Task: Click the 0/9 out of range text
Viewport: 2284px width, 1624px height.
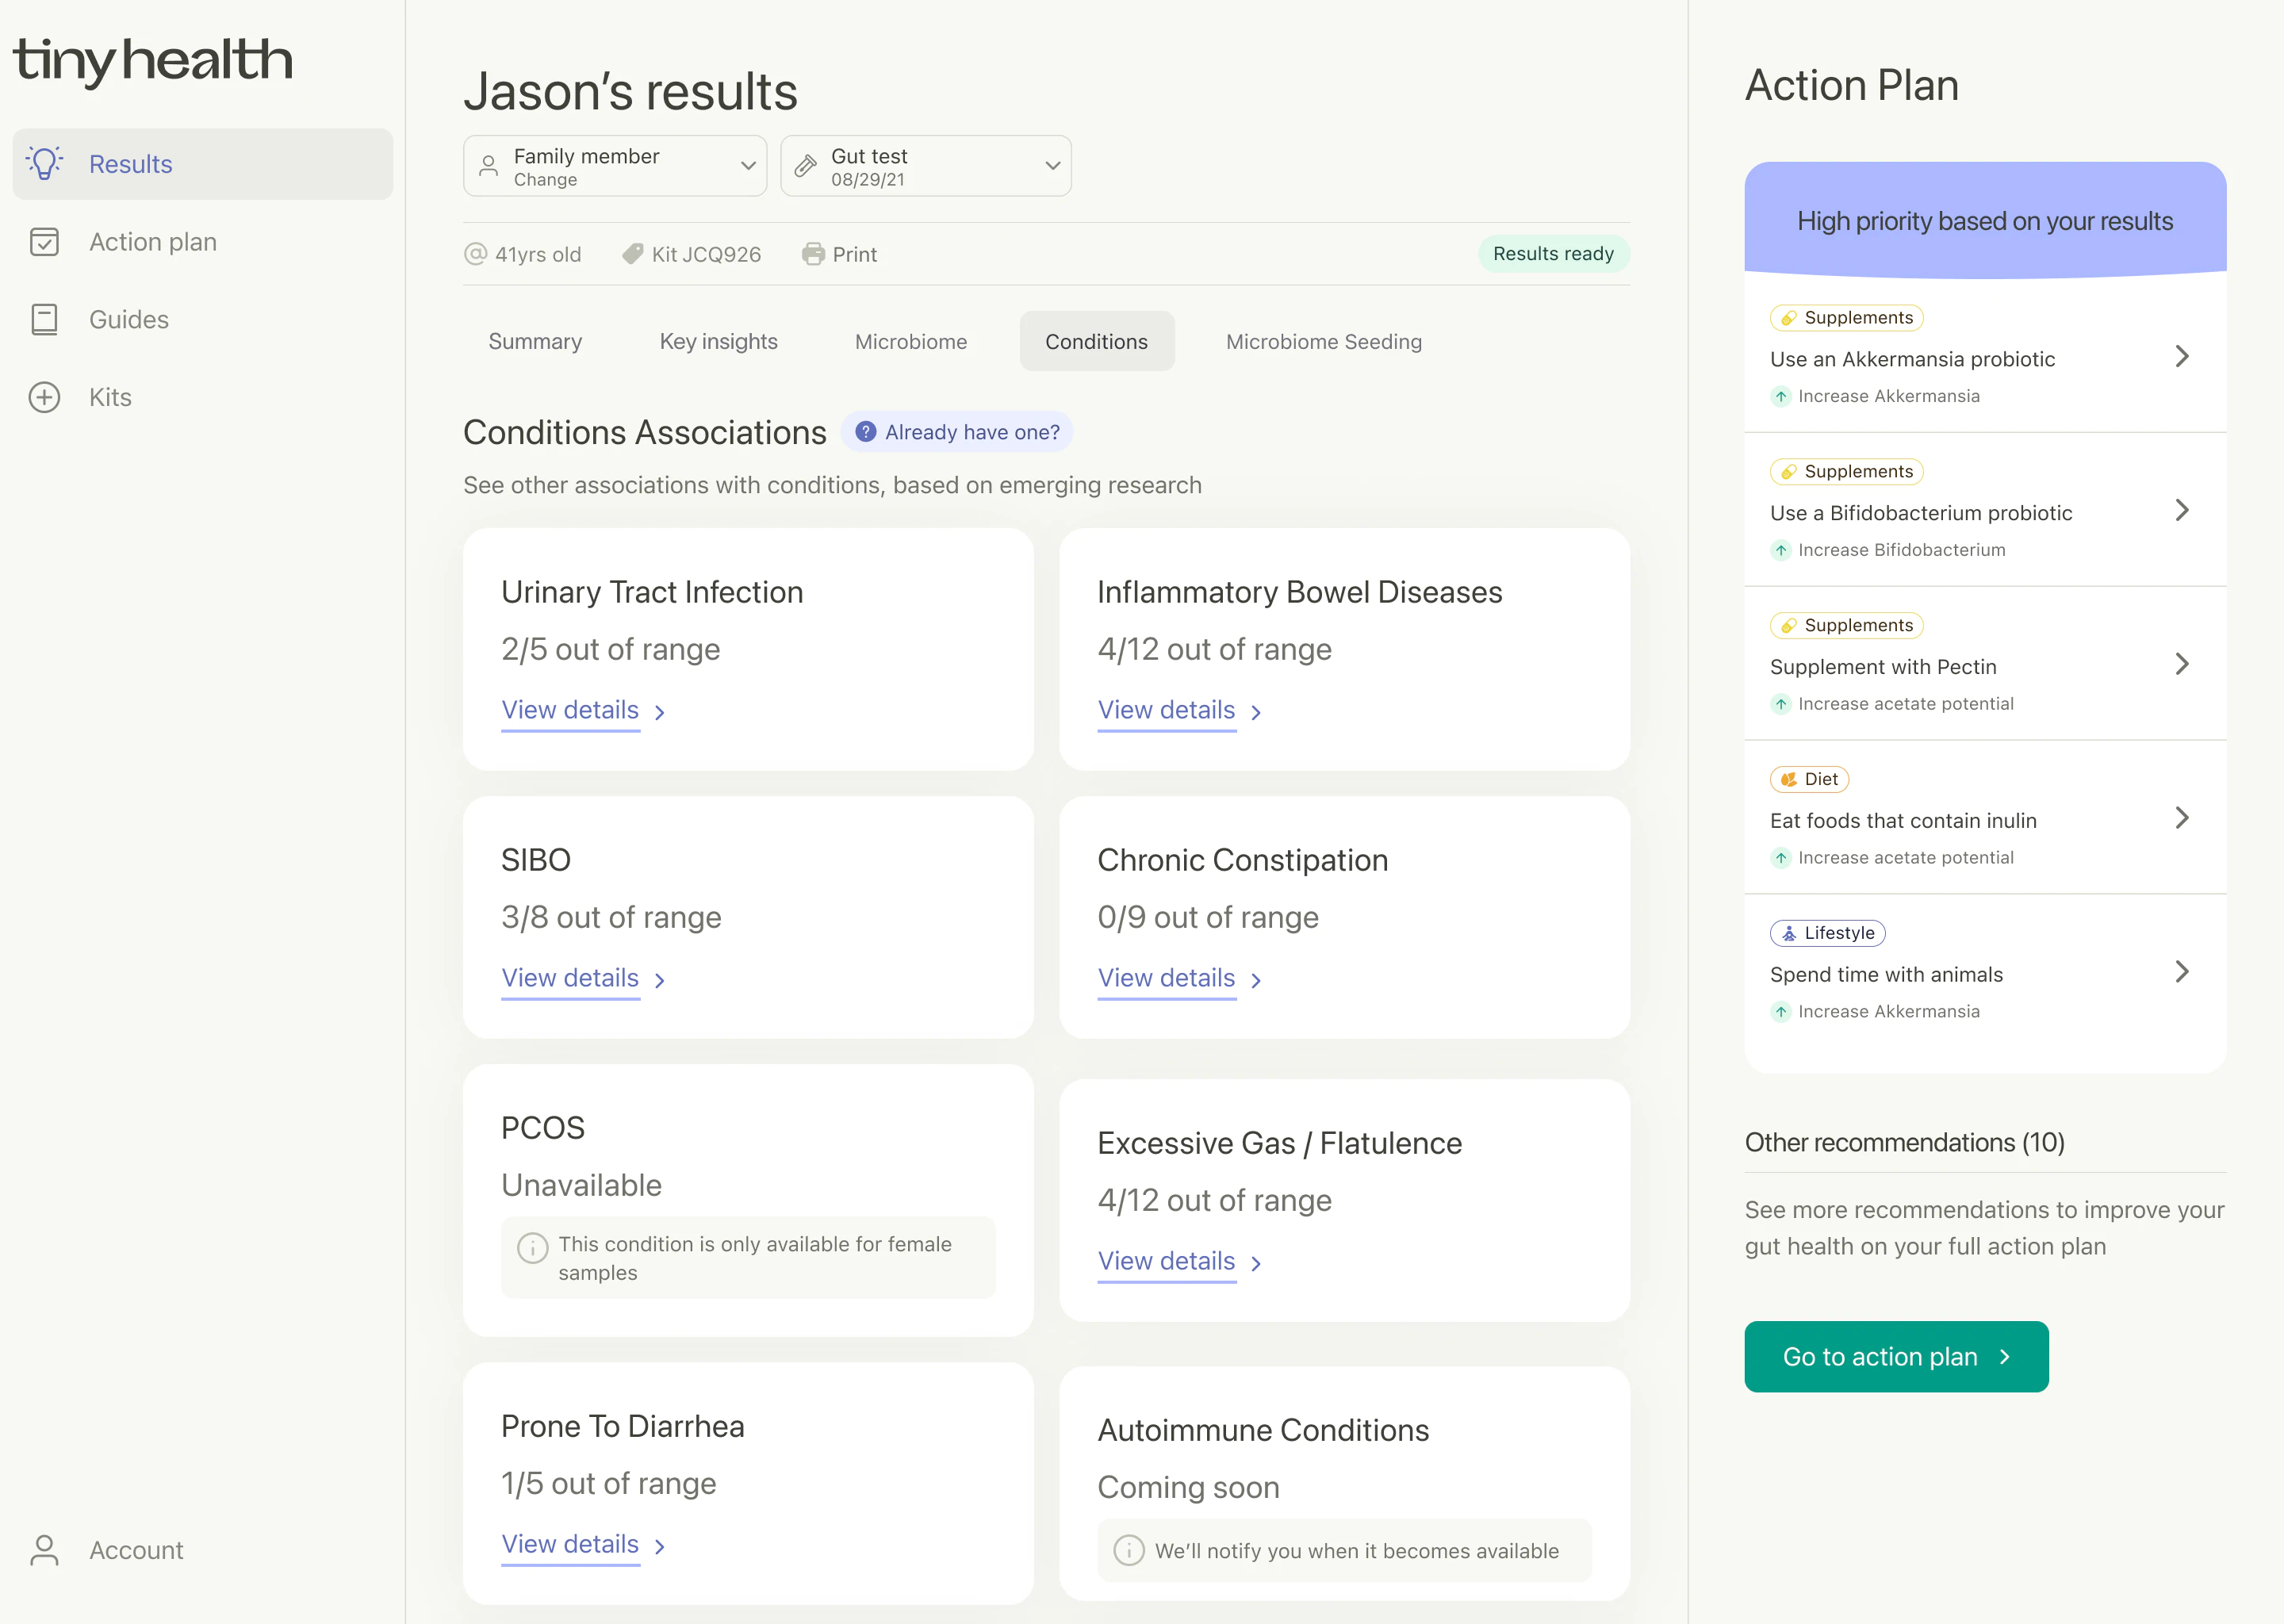Action: point(1208,918)
